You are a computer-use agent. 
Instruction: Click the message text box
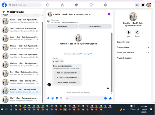click(85, 98)
